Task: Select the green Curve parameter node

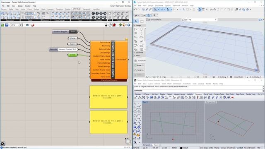Action: (x=72, y=55)
